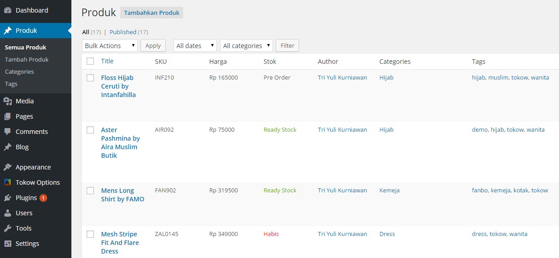Click the Tambahkan Produk button
This screenshot has height=258, width=559.
(152, 13)
